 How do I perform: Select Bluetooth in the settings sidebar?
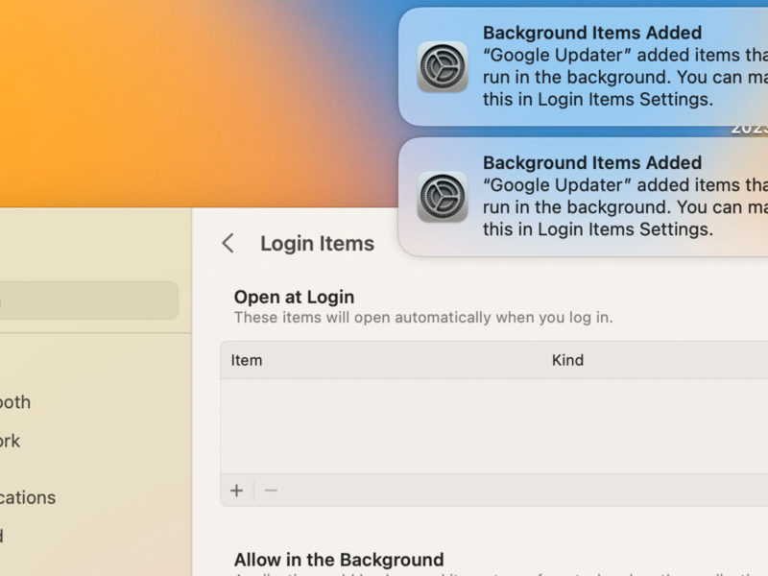[x=15, y=402]
